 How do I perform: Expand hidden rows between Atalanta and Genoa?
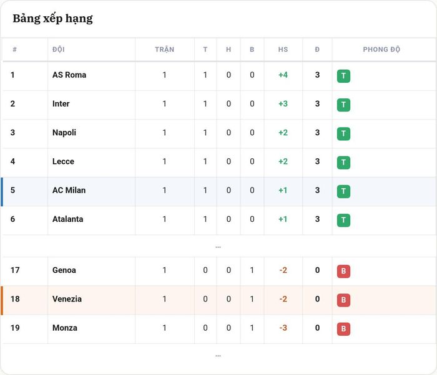click(219, 247)
